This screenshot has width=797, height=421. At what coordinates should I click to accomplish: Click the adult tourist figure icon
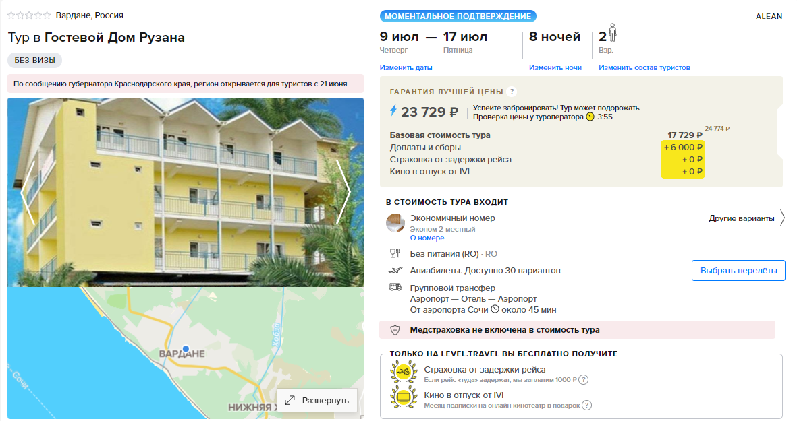point(613,32)
